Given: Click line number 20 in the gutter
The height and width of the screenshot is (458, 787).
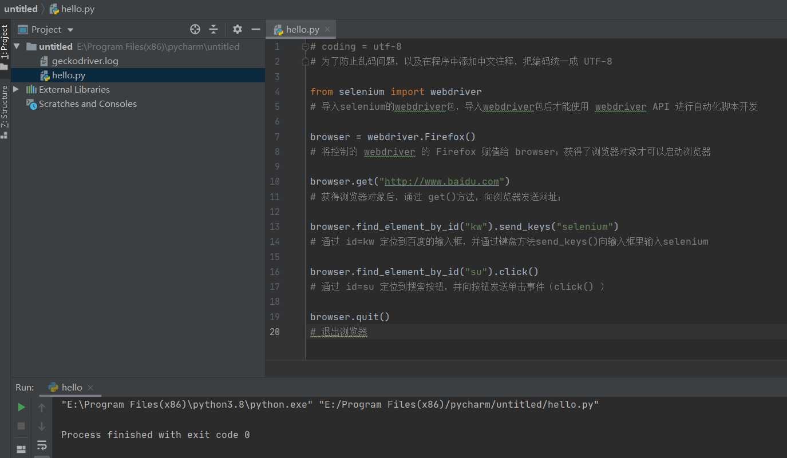Looking at the screenshot, I should pos(275,332).
